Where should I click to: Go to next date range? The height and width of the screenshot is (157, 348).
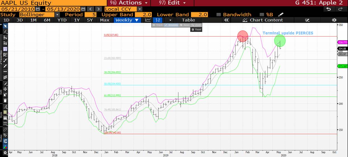[x=98, y=9]
